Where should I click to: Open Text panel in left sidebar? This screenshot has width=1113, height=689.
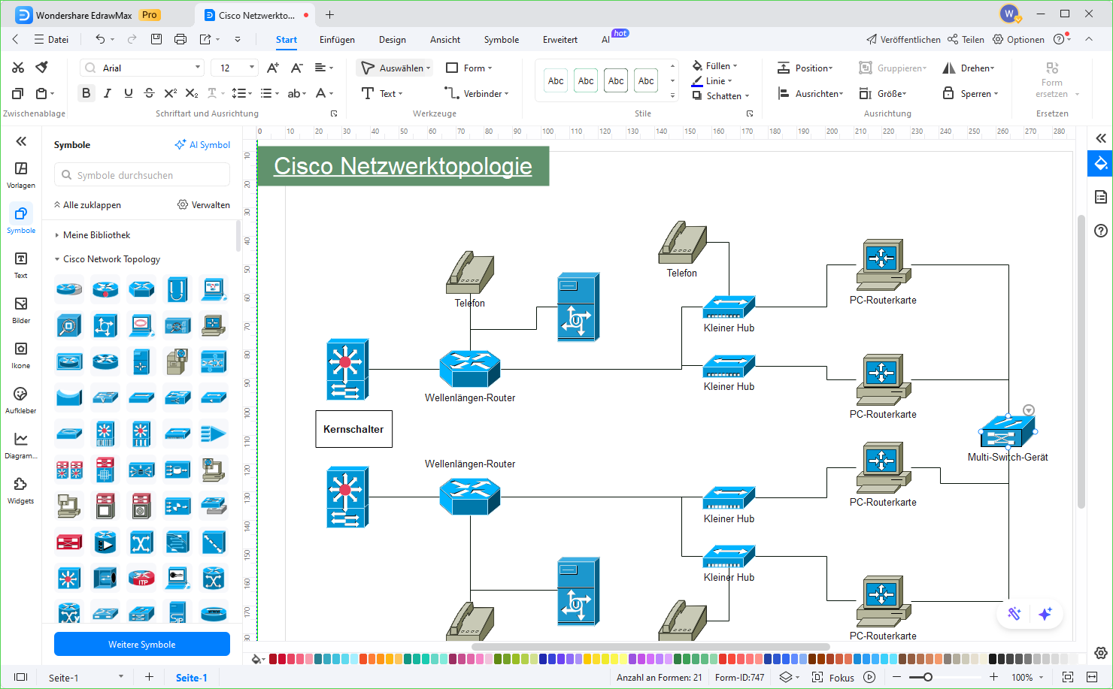tap(21, 264)
